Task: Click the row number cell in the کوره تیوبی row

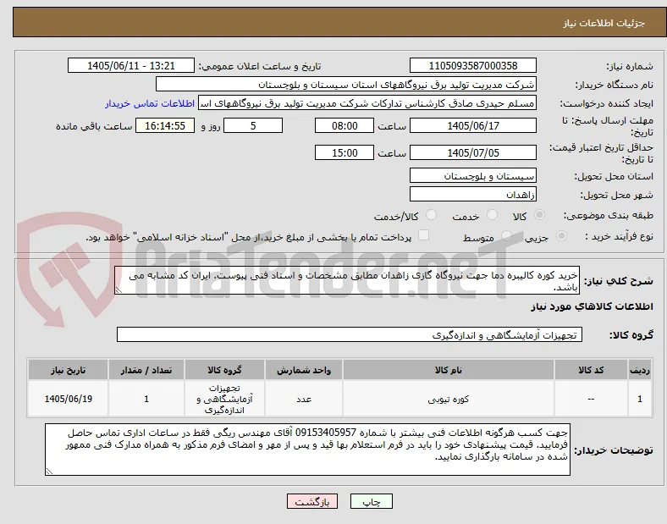Action: [x=640, y=399]
